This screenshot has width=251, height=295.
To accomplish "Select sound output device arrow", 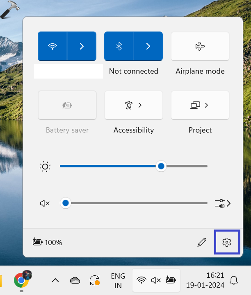I will 223,203.
